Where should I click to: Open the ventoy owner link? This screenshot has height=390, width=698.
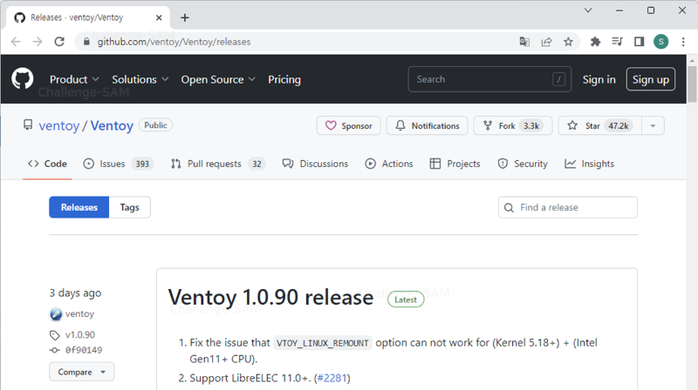click(x=58, y=125)
